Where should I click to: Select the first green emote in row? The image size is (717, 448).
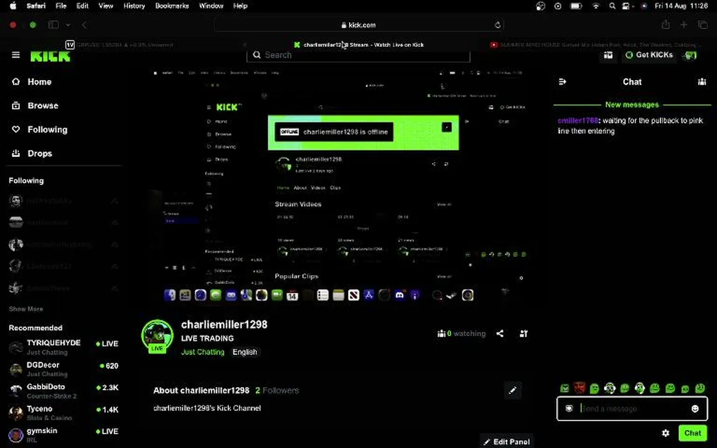click(565, 388)
